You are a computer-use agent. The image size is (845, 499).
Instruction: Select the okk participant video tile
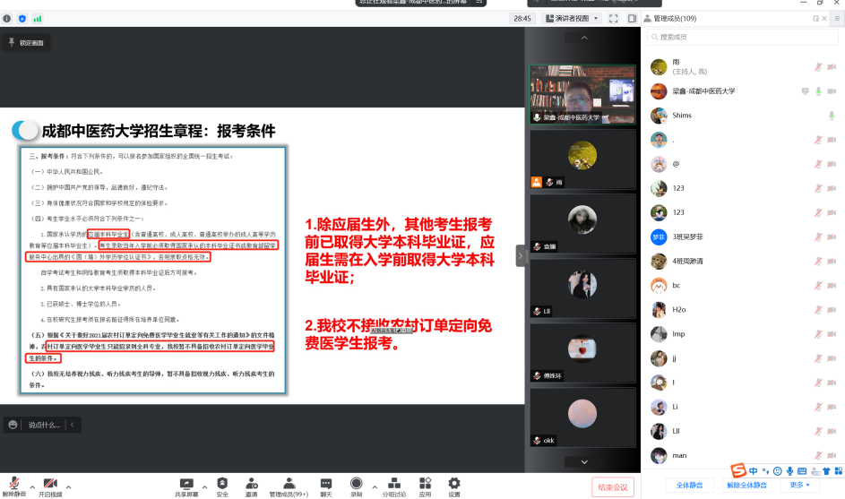(x=582, y=417)
